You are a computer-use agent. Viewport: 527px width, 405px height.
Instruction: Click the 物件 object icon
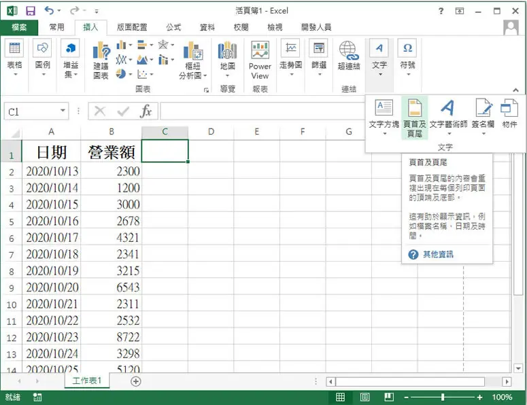tap(509, 114)
